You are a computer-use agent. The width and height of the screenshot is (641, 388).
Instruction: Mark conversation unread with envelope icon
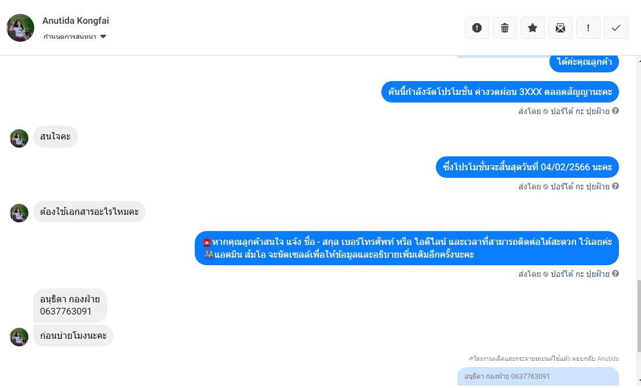pos(560,28)
